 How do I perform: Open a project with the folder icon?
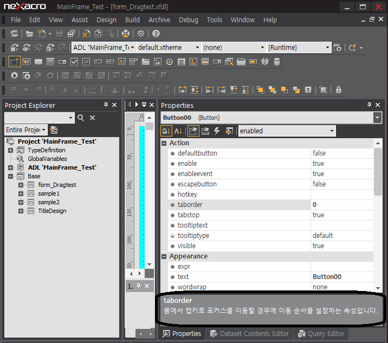tap(29, 34)
